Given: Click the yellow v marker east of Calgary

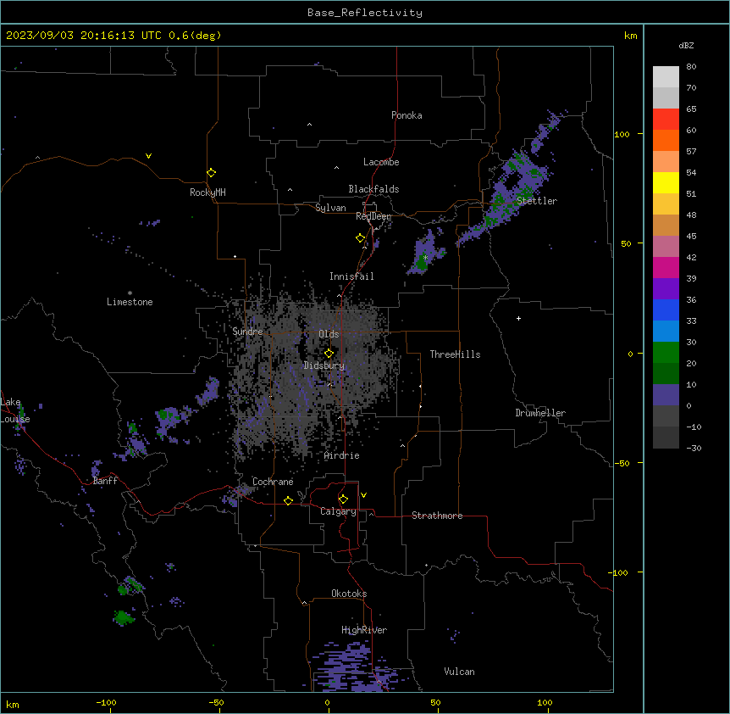Looking at the screenshot, I should [x=363, y=495].
